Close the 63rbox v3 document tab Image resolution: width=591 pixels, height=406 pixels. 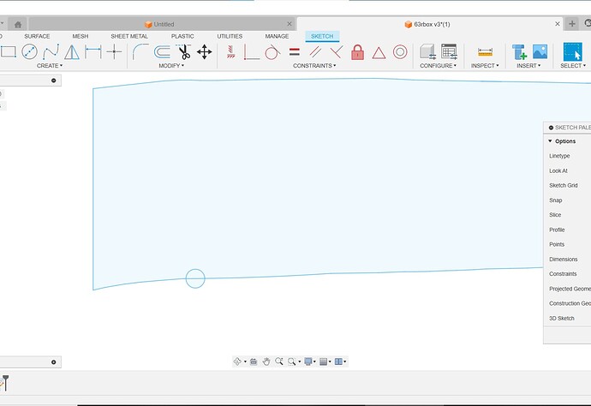pyautogui.click(x=558, y=24)
